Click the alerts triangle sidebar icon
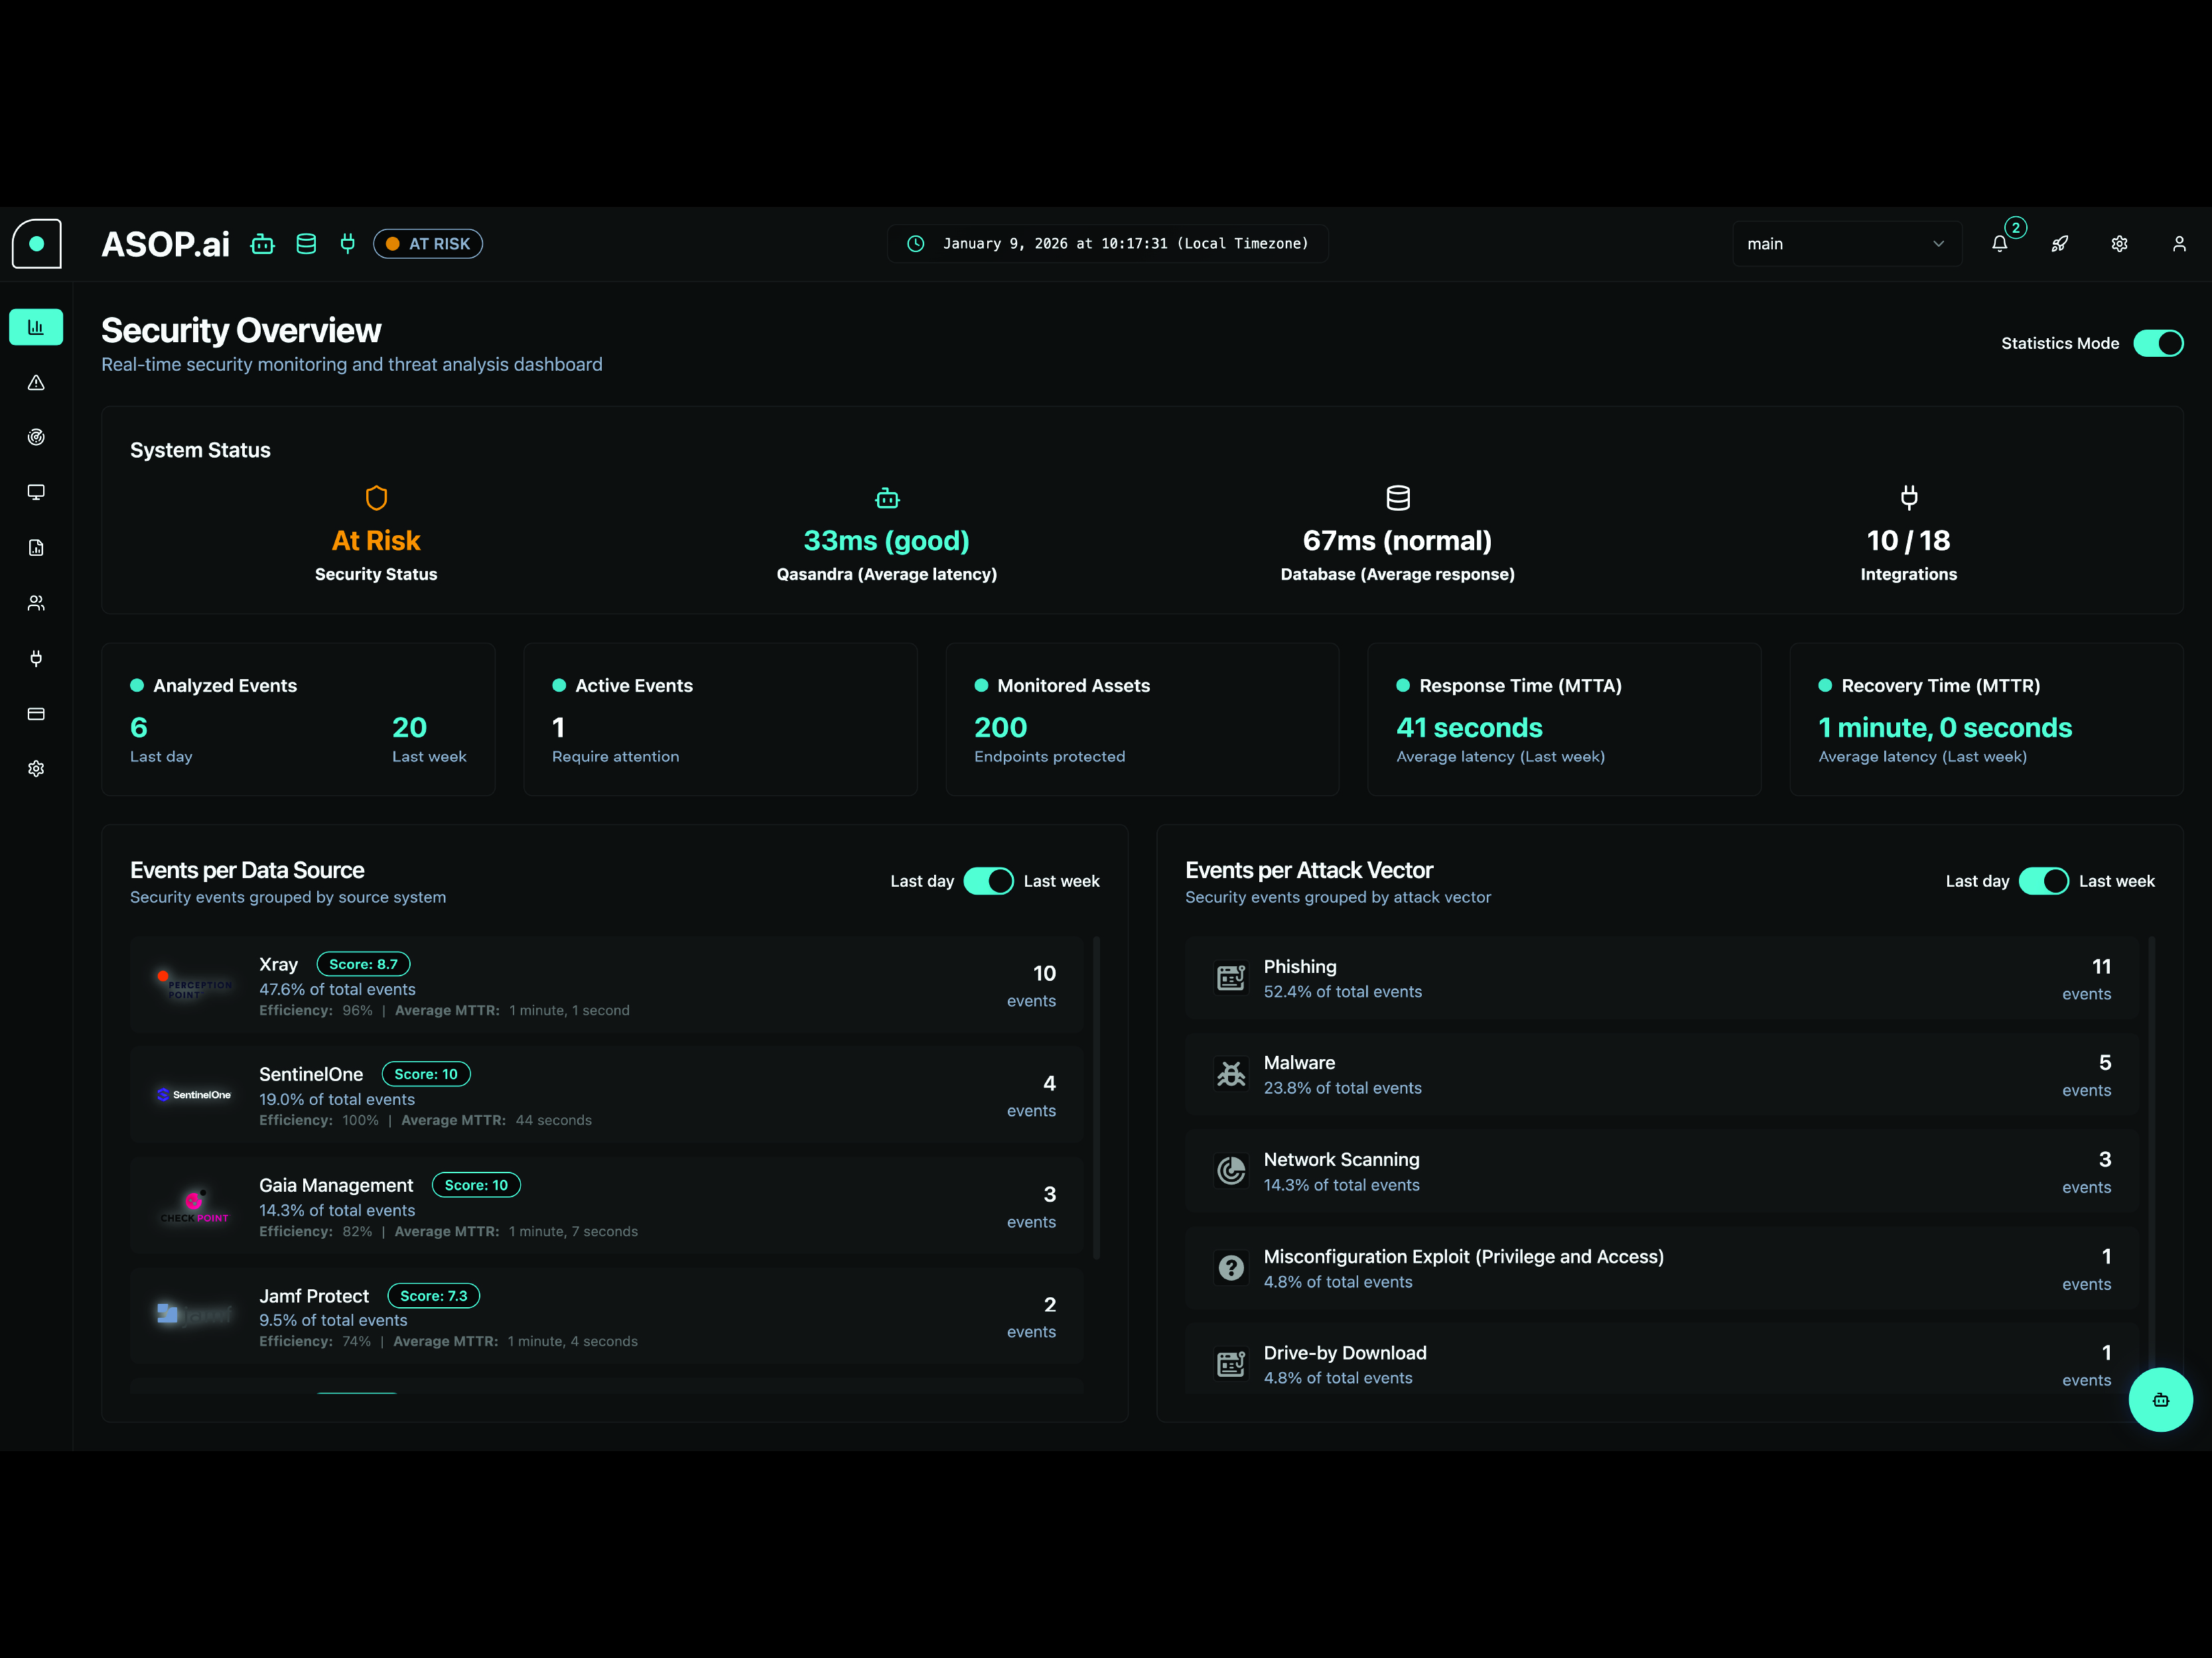This screenshot has width=2212, height=1658. [36, 383]
